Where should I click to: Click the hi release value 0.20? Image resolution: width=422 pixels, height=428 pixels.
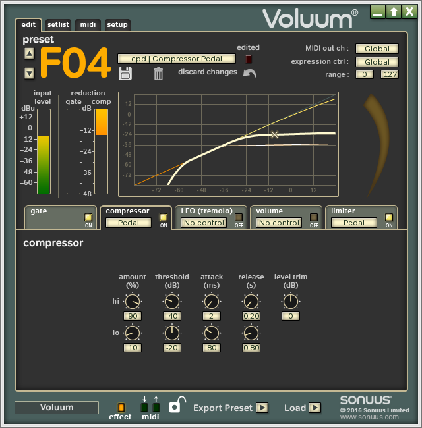(251, 316)
